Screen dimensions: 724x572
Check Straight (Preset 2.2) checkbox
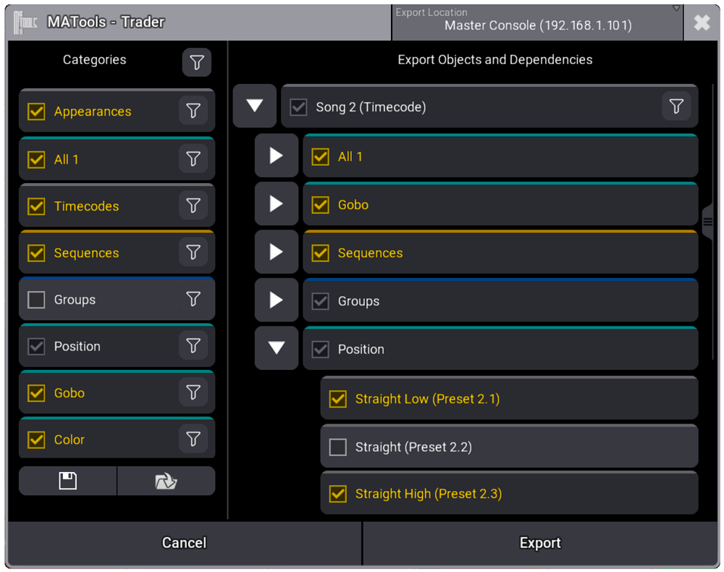[x=338, y=447]
